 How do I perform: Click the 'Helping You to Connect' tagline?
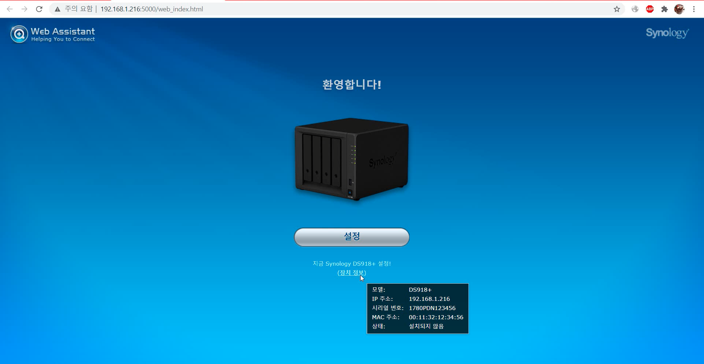(x=63, y=39)
